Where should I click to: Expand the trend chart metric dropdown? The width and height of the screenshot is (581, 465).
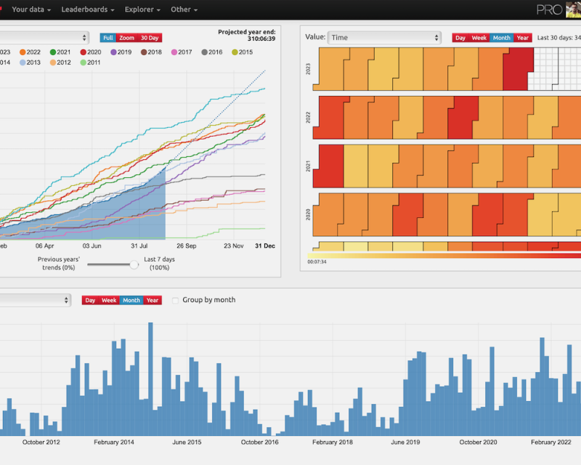(44, 37)
